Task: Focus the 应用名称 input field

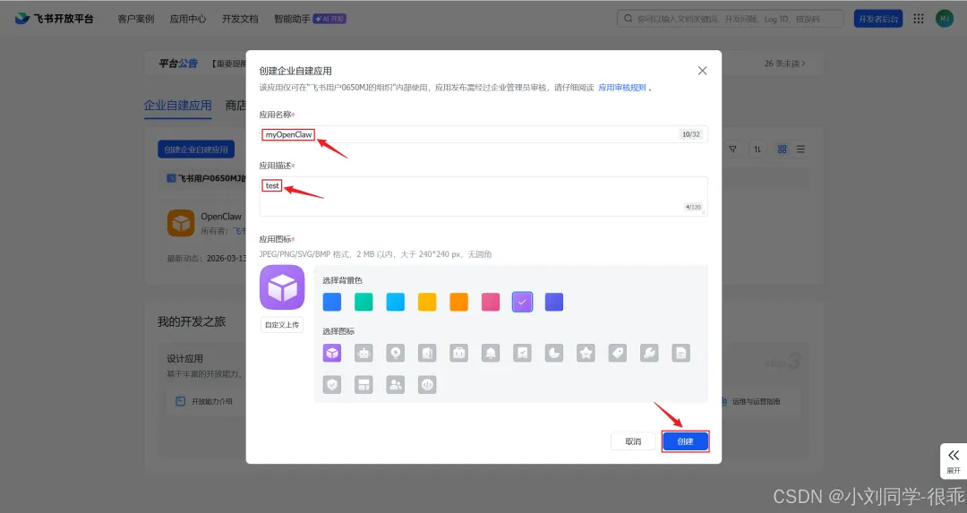Action: tap(483, 134)
